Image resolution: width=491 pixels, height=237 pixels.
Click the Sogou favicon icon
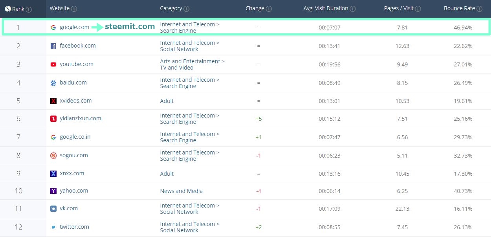[x=53, y=156]
